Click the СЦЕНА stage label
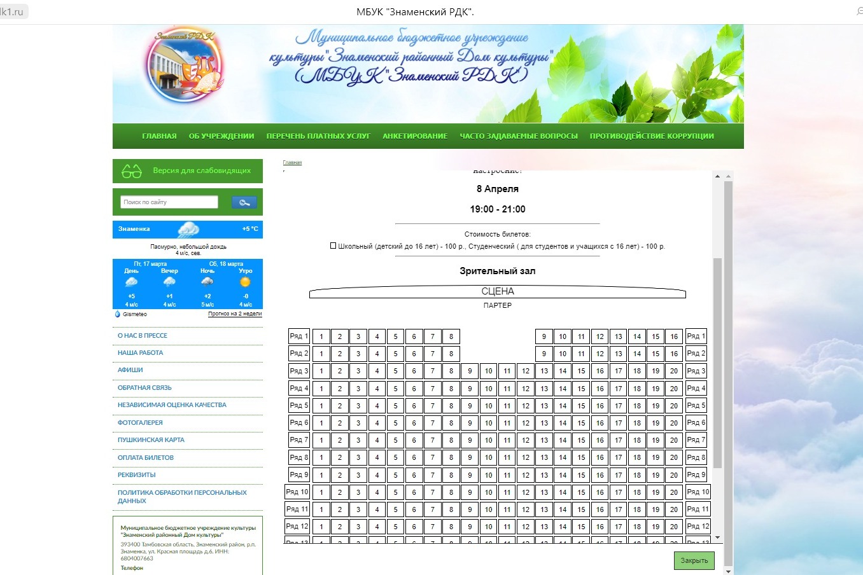863x575 pixels. click(x=498, y=291)
